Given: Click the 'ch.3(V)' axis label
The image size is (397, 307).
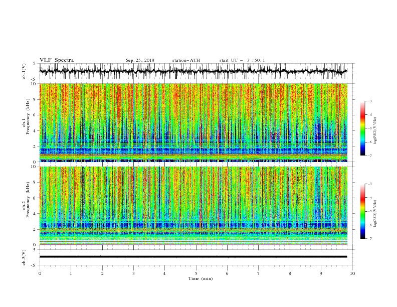Looking at the screenshot, I should pyautogui.click(x=24, y=257).
